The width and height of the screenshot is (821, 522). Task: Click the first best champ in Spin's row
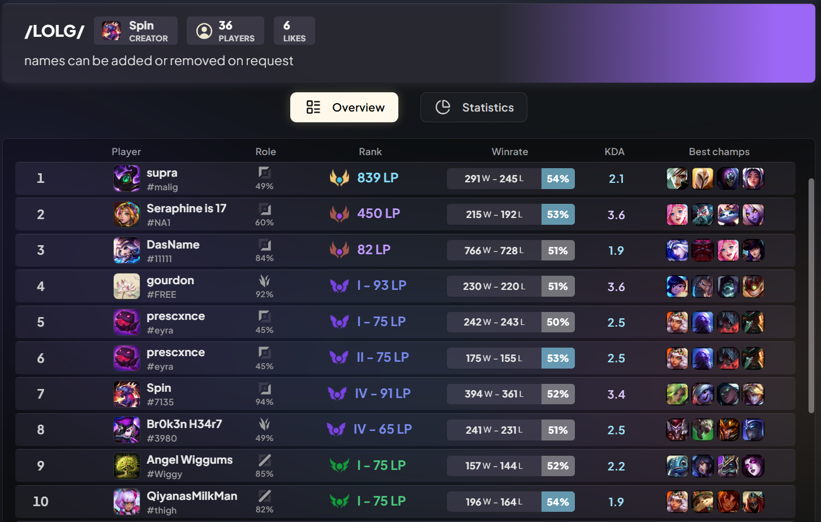(677, 394)
